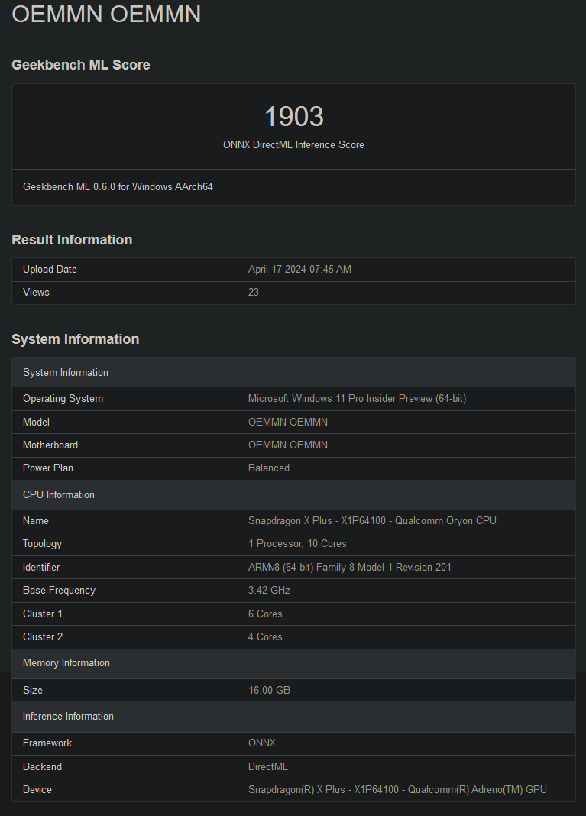The image size is (586, 816).
Task: Click the 3.42 GHz value
Action: coord(269,590)
